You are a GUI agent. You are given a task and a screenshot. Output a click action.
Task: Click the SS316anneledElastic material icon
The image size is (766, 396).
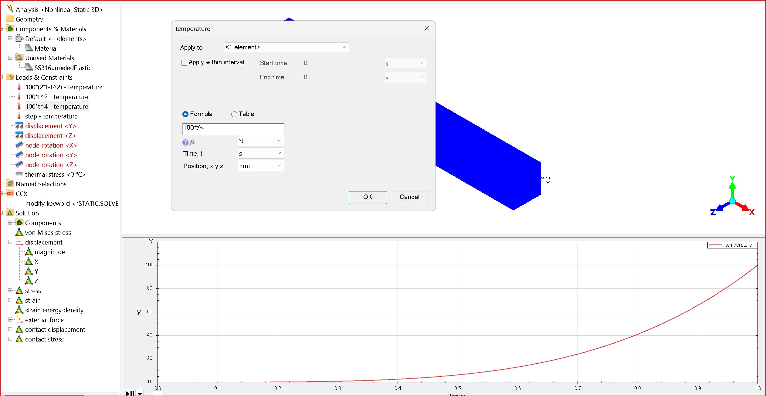point(29,68)
